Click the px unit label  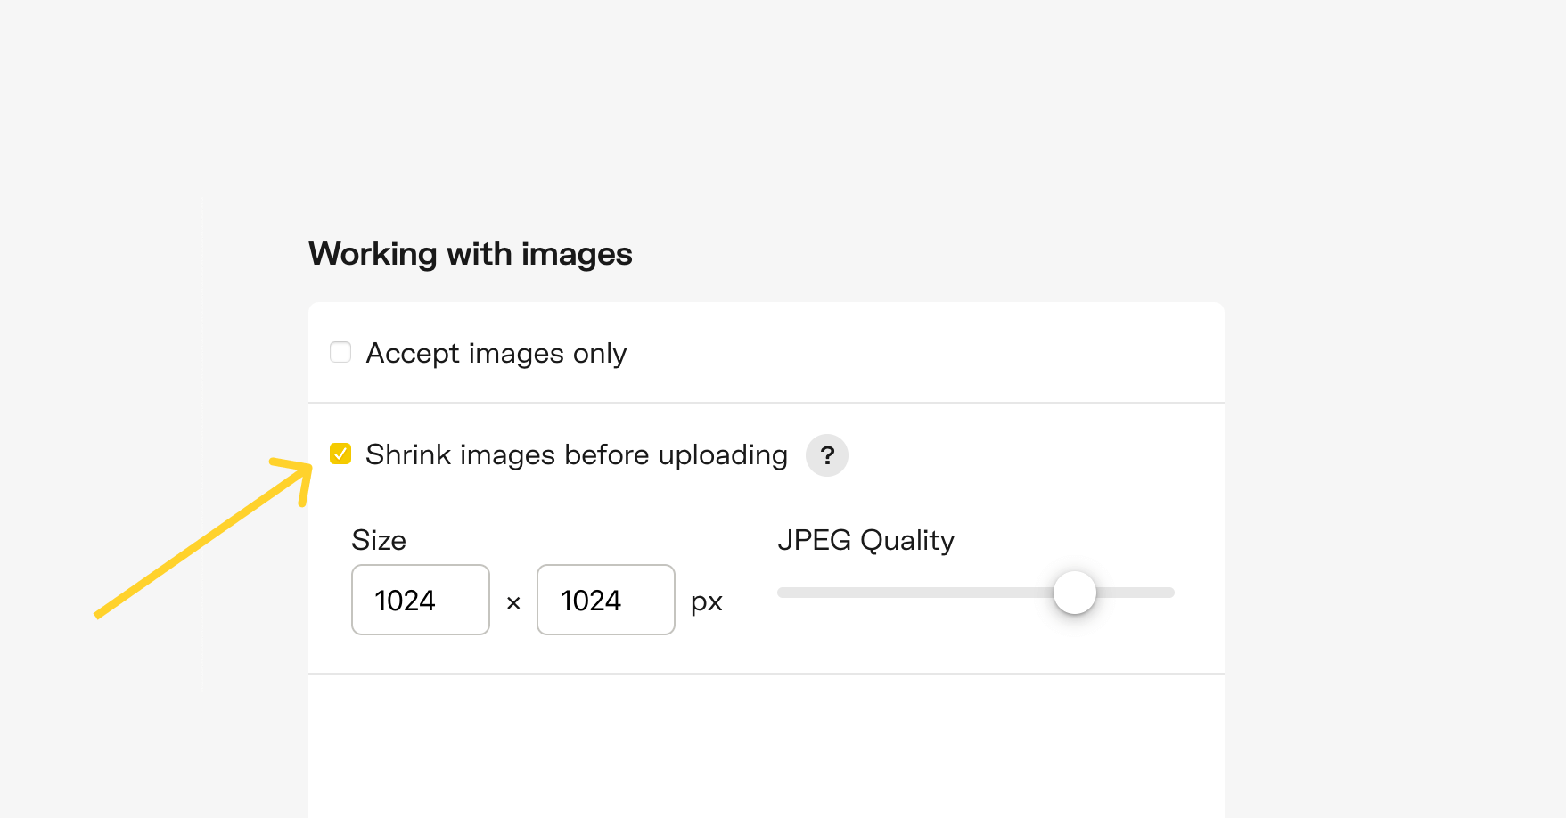click(x=708, y=601)
